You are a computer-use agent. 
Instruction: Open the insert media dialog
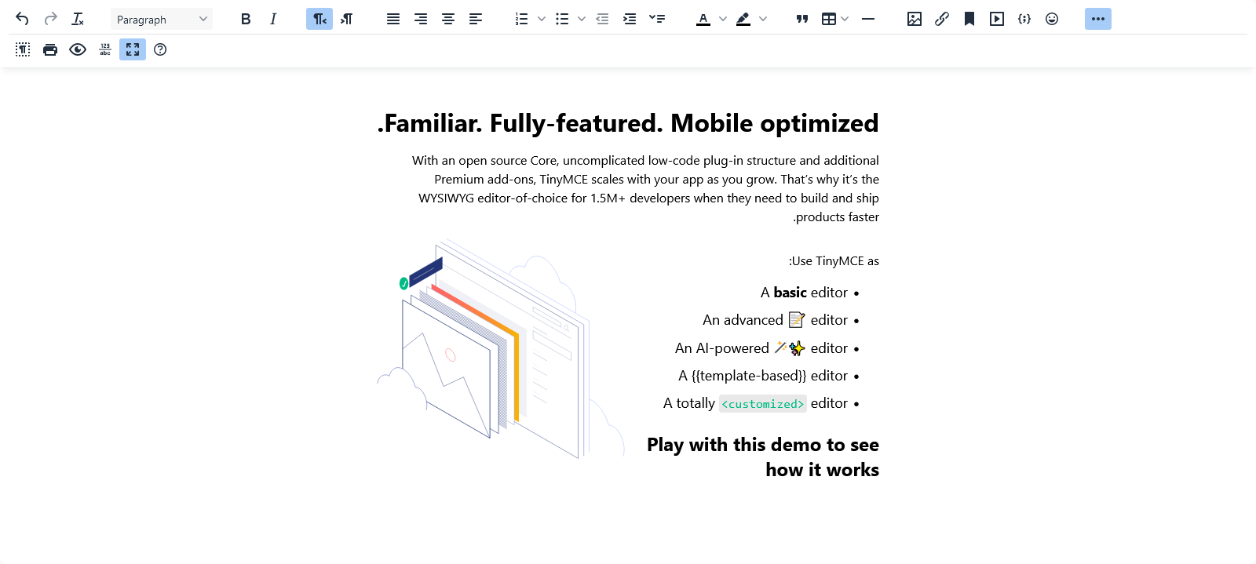(x=997, y=19)
